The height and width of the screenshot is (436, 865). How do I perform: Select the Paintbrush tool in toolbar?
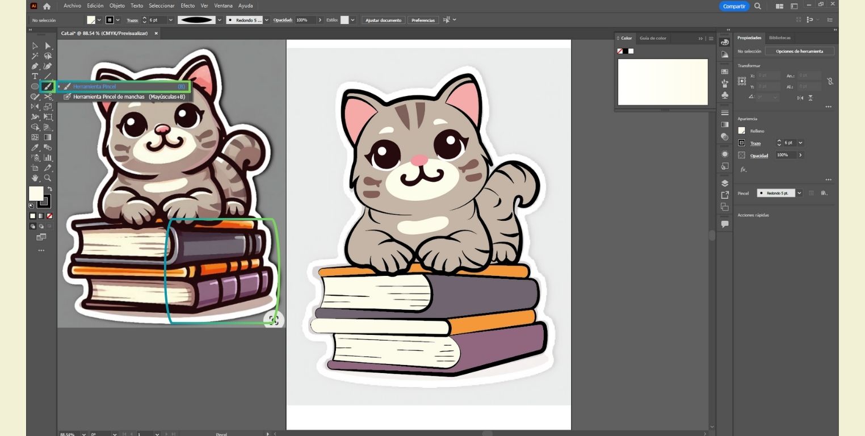(x=48, y=86)
